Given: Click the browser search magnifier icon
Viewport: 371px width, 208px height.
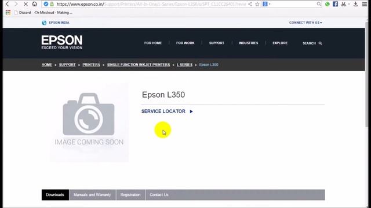Looking at the screenshot, I should click(319, 4).
